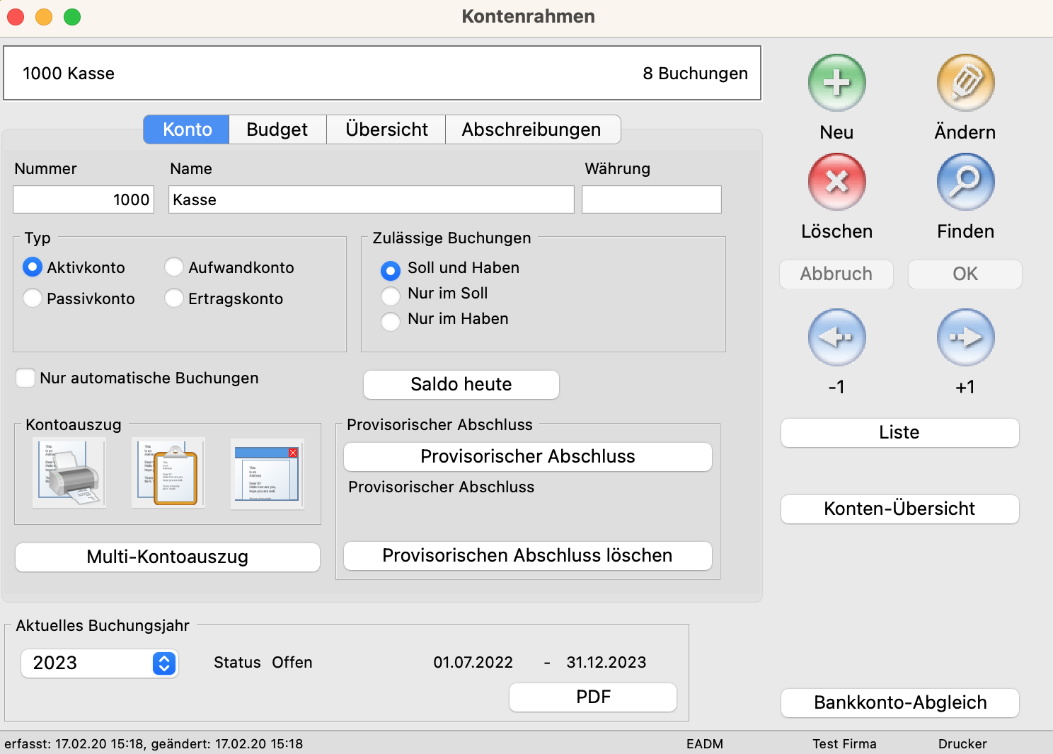Choose Nur im Soll option

pos(391,294)
